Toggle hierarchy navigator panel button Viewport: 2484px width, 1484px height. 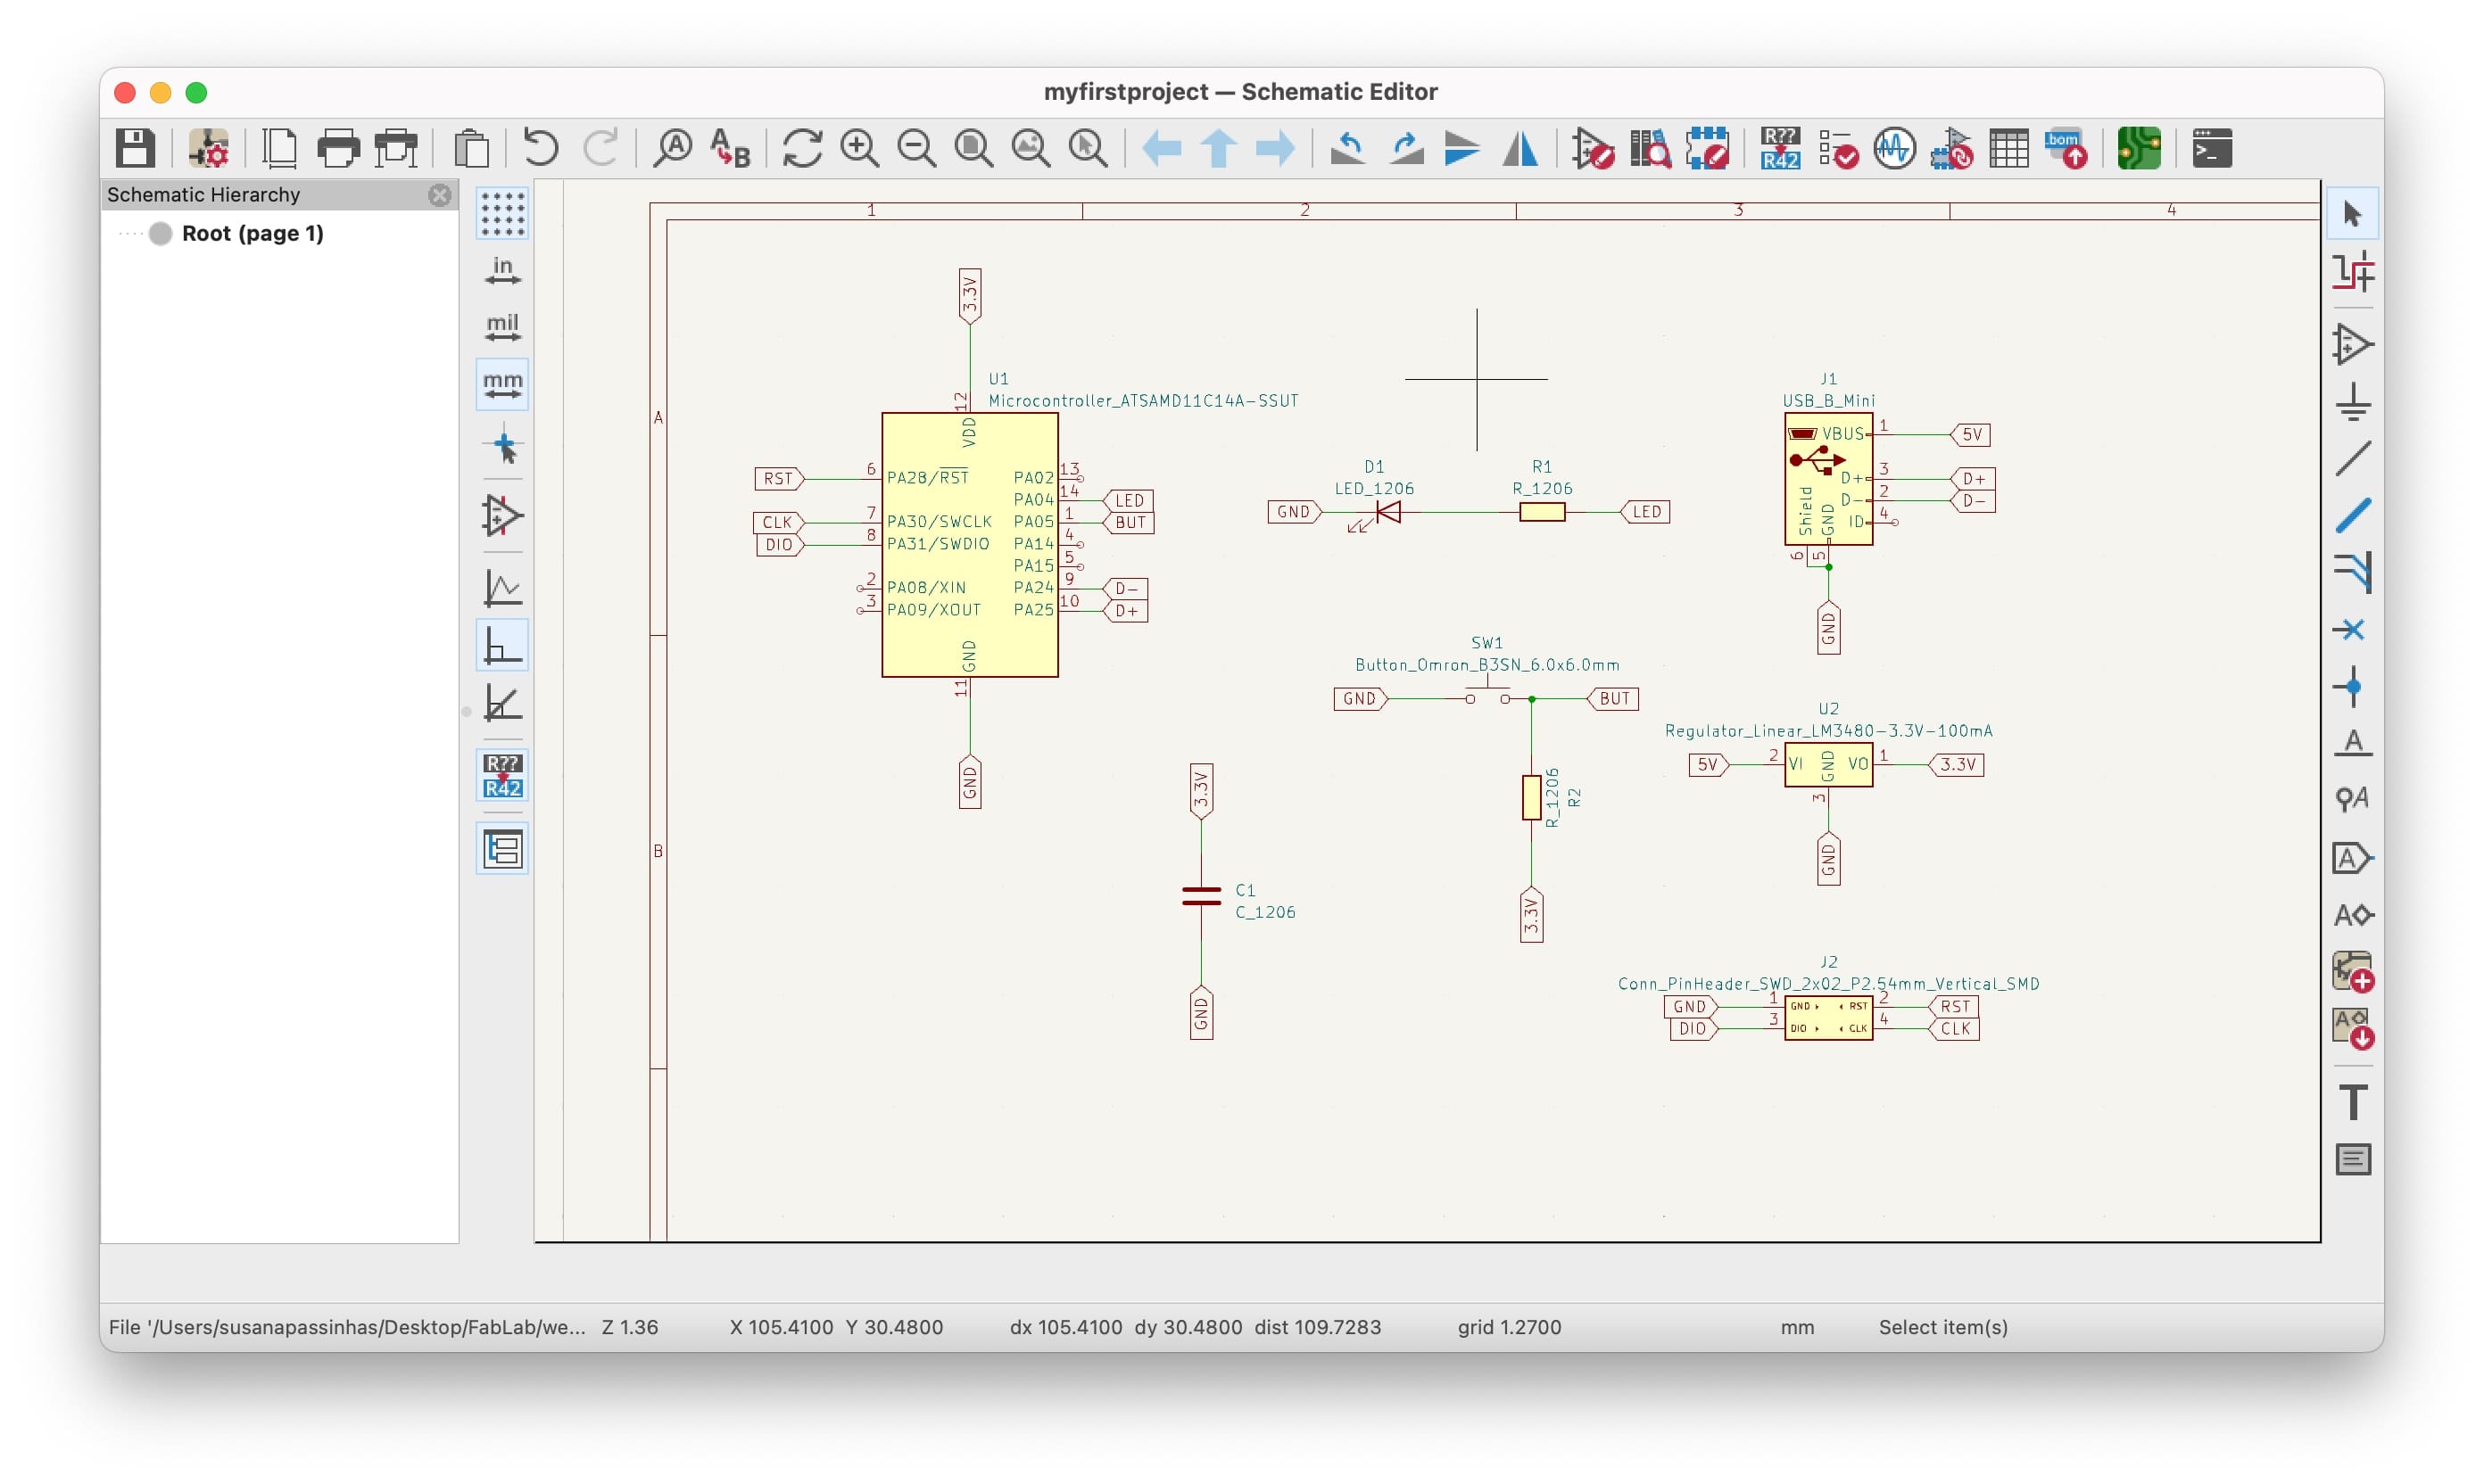coord(502,849)
